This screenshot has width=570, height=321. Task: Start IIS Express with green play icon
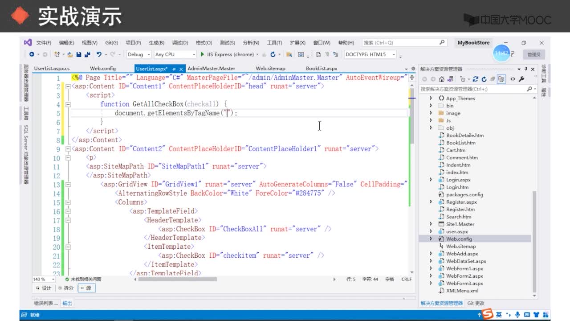point(203,54)
